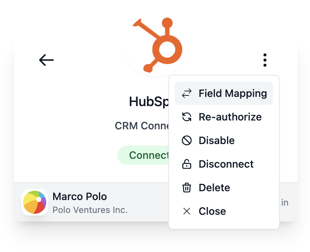Click the Re-authorize refresh icon
The image size is (310, 252).
click(187, 117)
